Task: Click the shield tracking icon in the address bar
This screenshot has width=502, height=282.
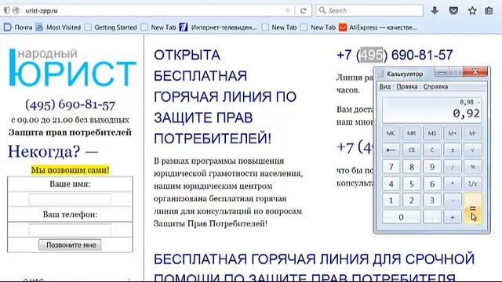Action: (6, 10)
